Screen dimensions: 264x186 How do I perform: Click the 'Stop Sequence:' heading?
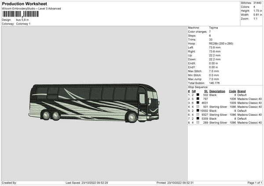pyautogui.click(x=198, y=87)
